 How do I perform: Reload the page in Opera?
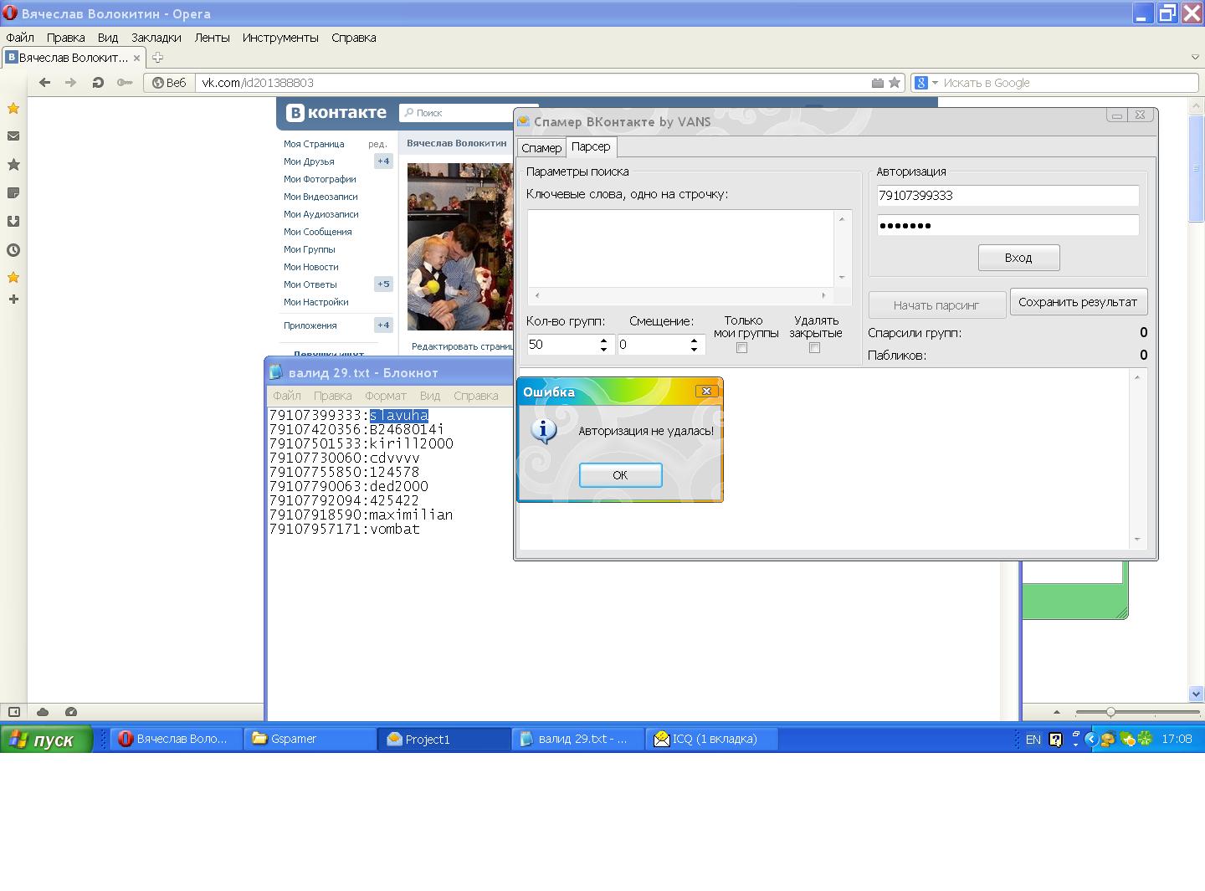coord(98,82)
